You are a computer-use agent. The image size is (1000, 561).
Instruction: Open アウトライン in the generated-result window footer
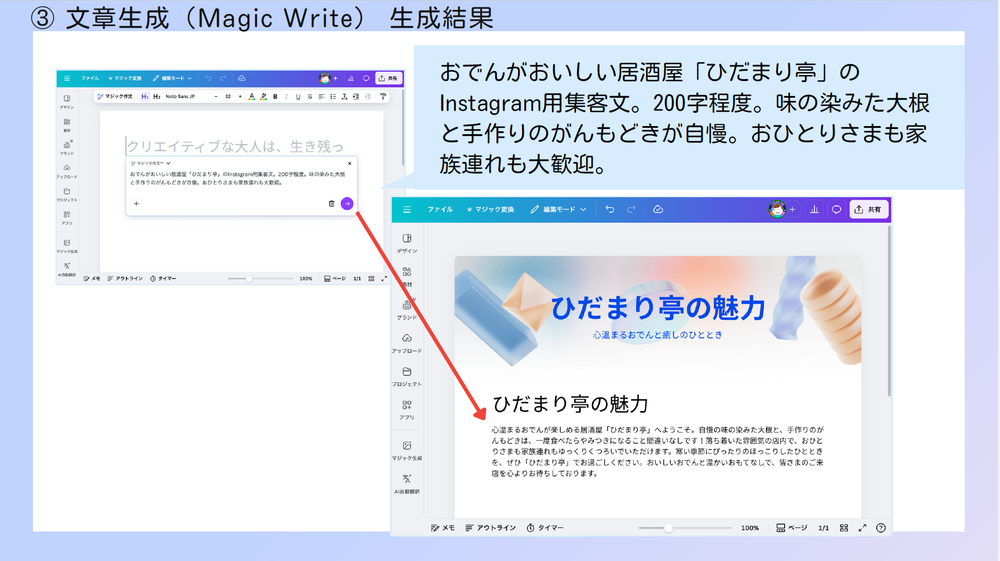tap(491, 528)
